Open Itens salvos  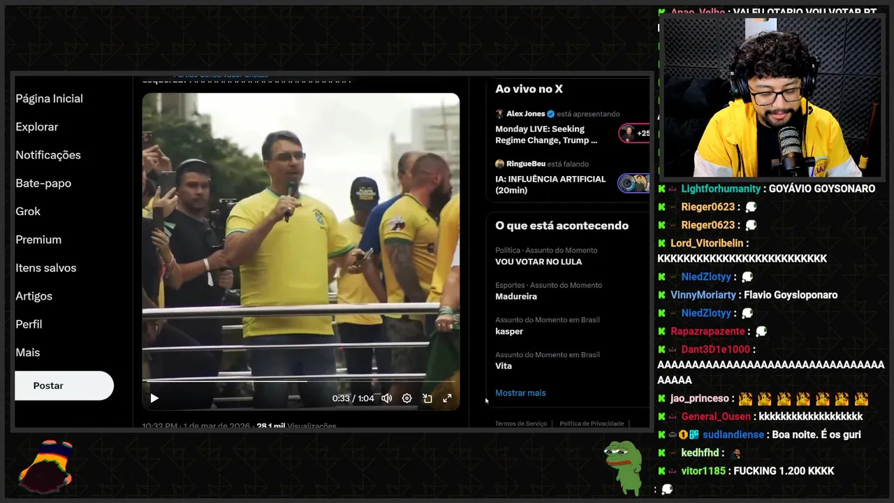click(x=46, y=268)
